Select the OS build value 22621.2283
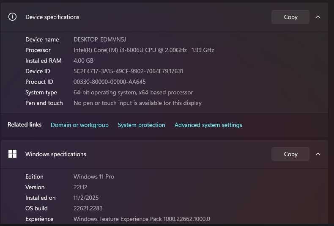 pos(88,208)
